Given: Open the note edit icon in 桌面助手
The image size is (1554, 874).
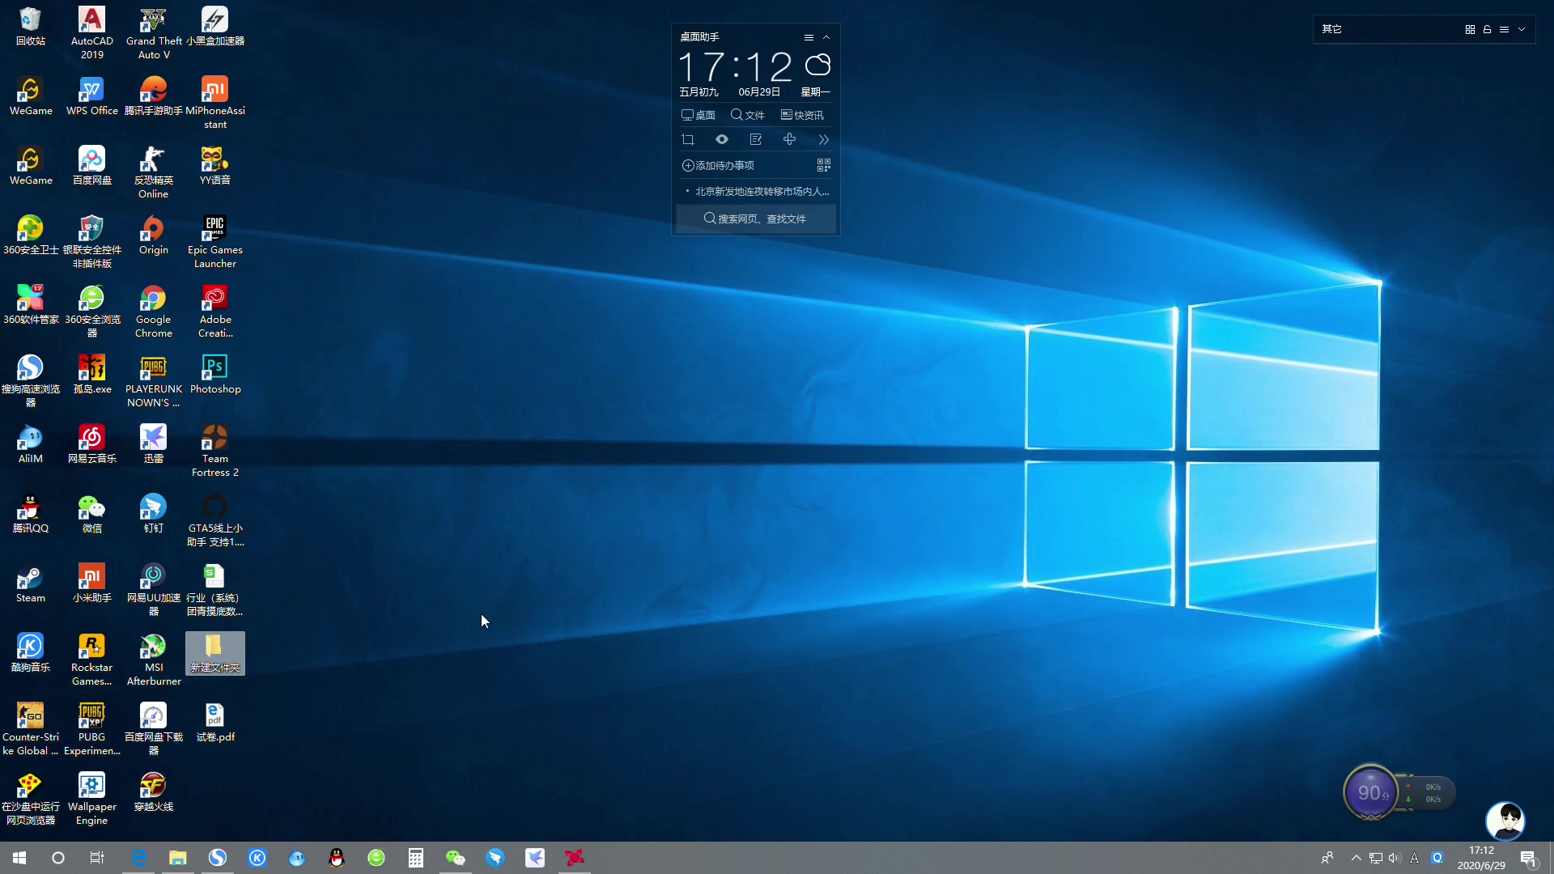Looking at the screenshot, I should pos(756,139).
